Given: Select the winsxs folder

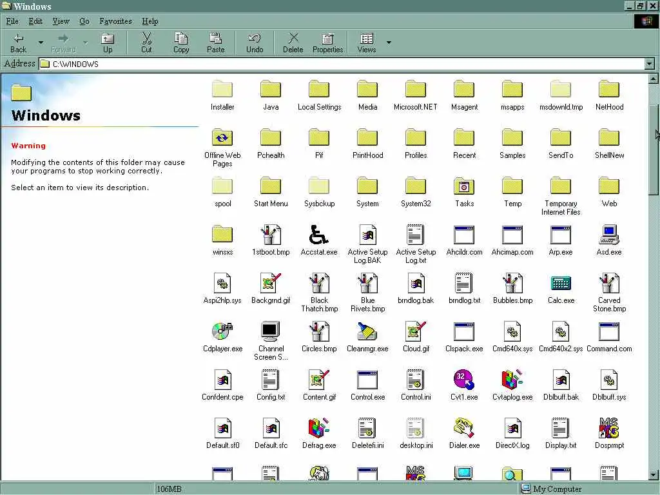Looking at the screenshot, I should 222,235.
